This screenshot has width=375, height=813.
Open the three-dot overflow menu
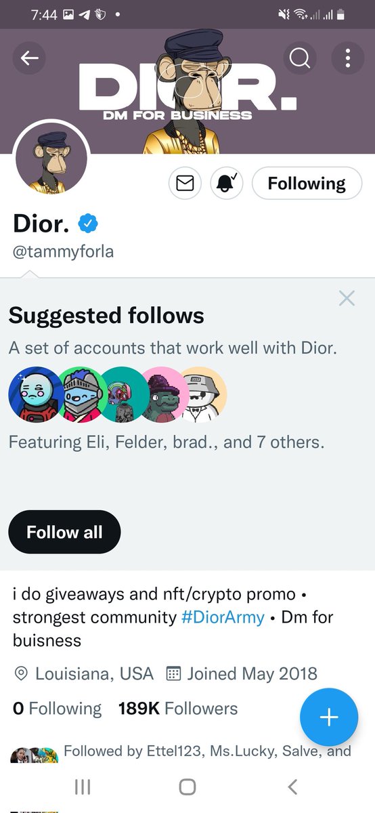pyautogui.click(x=348, y=59)
